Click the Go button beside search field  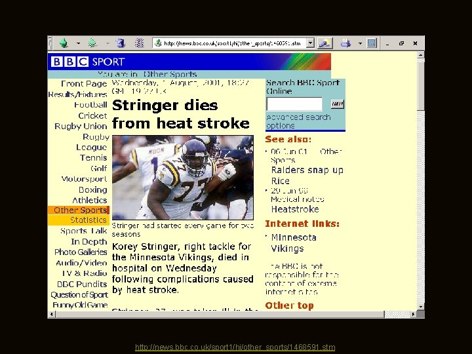[x=338, y=104]
